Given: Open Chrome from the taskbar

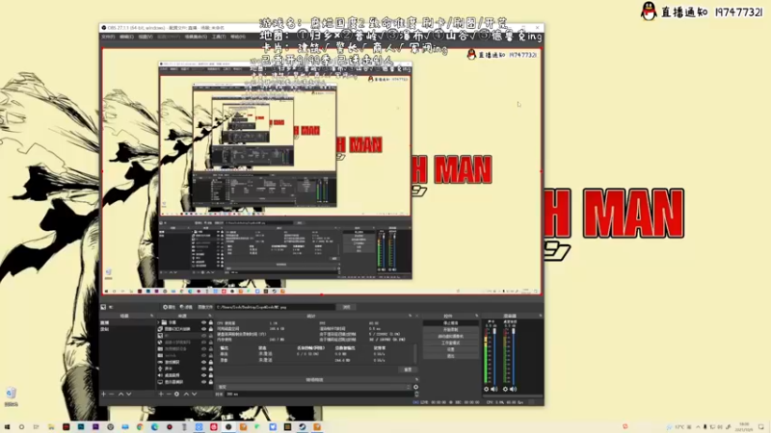Looking at the screenshot, I should coord(140,427).
